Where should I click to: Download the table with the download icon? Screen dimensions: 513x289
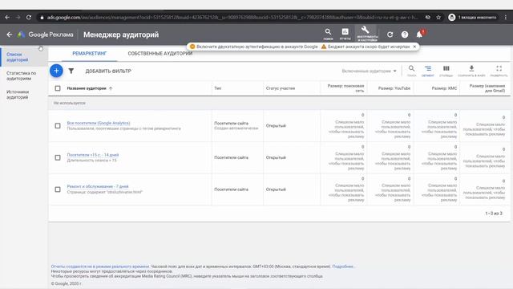[471, 71]
